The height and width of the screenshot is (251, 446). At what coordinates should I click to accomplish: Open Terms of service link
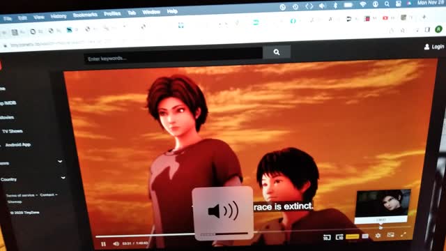20,195
